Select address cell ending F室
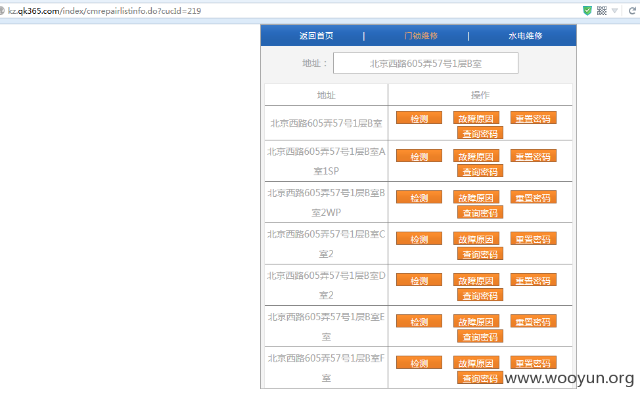Image resolution: width=640 pixels, height=397 pixels. click(326, 367)
